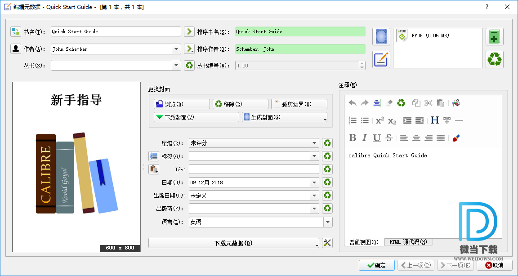Image resolution: width=518 pixels, height=276 pixels.
Task: Apply subscript formatting
Action: [392, 120]
